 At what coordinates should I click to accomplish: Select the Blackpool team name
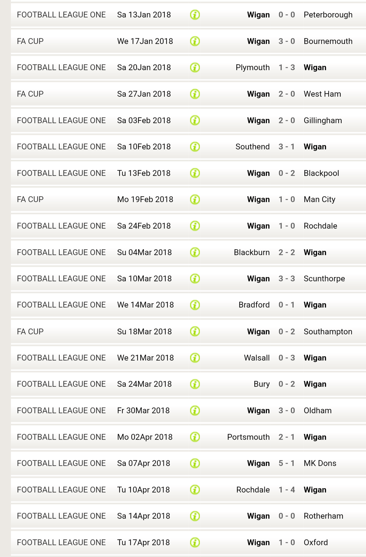tap(321, 173)
